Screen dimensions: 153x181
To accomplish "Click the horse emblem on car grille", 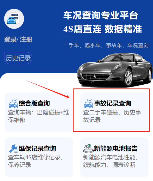I will tap(95, 76).
